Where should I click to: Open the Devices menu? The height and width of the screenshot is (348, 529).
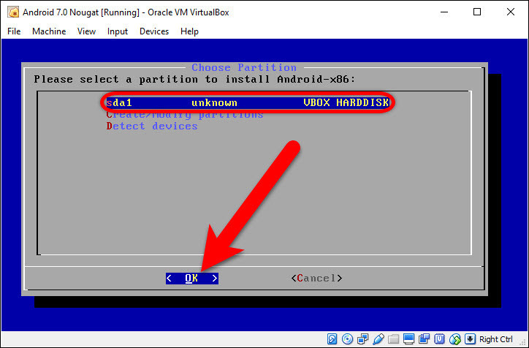click(x=154, y=31)
